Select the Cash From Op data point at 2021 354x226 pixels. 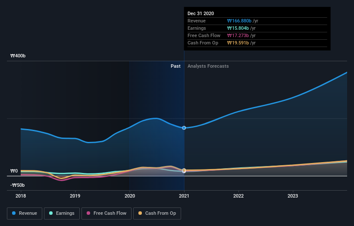tap(184, 170)
